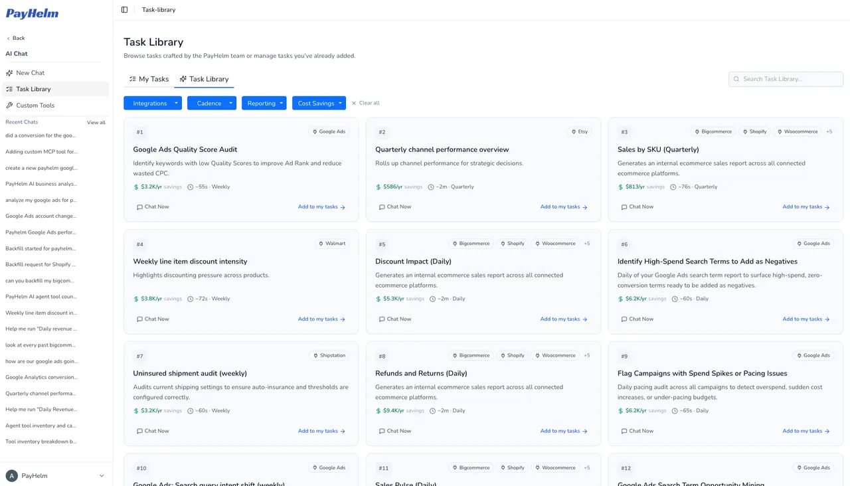Click the New Chat icon in sidebar
Screen dimensions: 850x486
[9, 73]
